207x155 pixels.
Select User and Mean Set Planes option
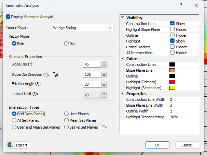click(x=14, y=127)
